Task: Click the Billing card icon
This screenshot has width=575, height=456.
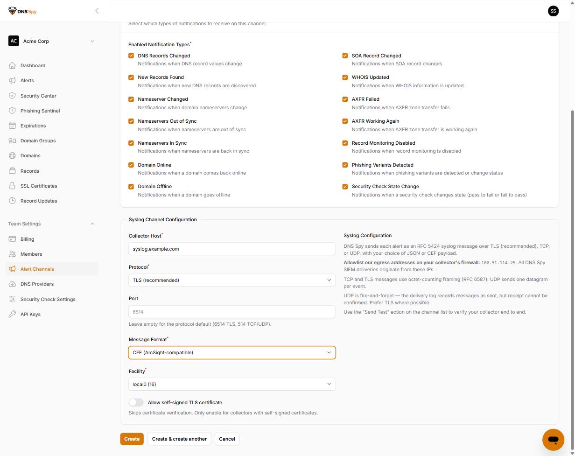Action: (x=12, y=239)
